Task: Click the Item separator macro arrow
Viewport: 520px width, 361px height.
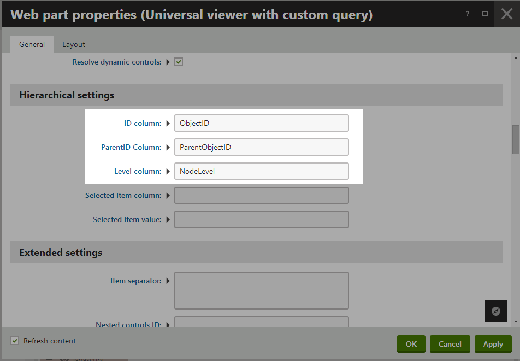Action: [168, 281]
